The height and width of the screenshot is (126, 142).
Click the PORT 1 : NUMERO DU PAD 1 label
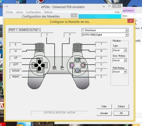coord(24,30)
